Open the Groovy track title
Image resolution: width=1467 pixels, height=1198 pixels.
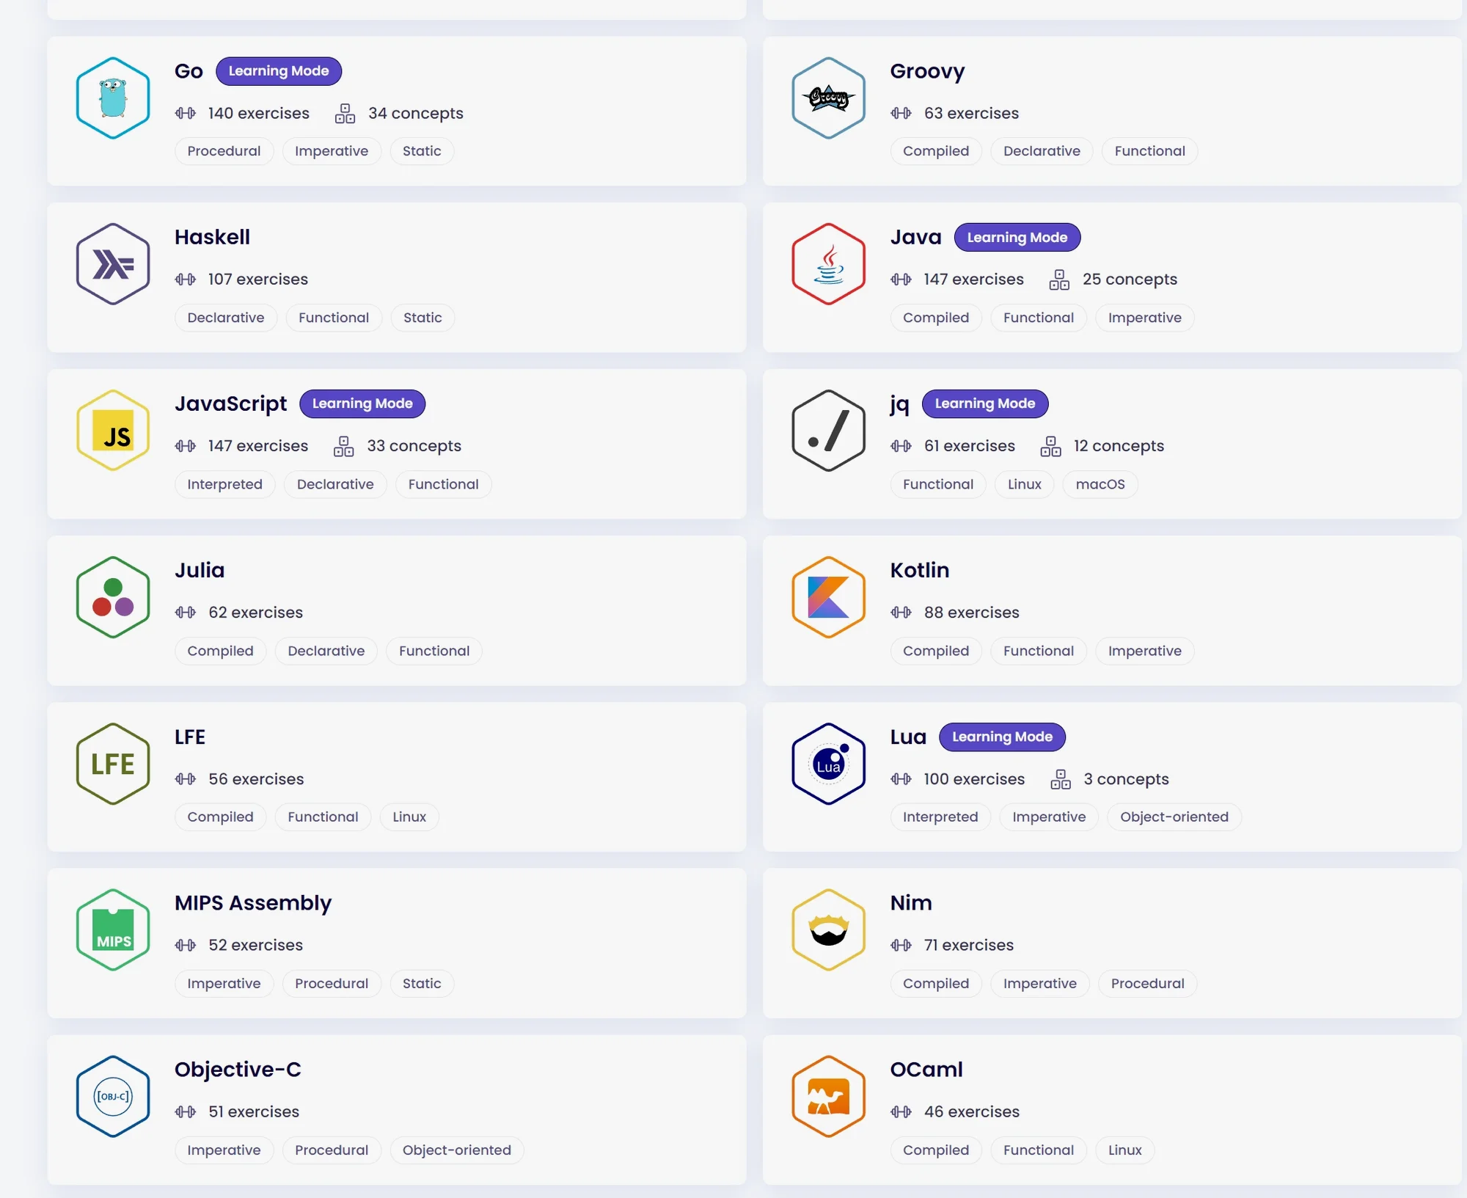tap(927, 72)
